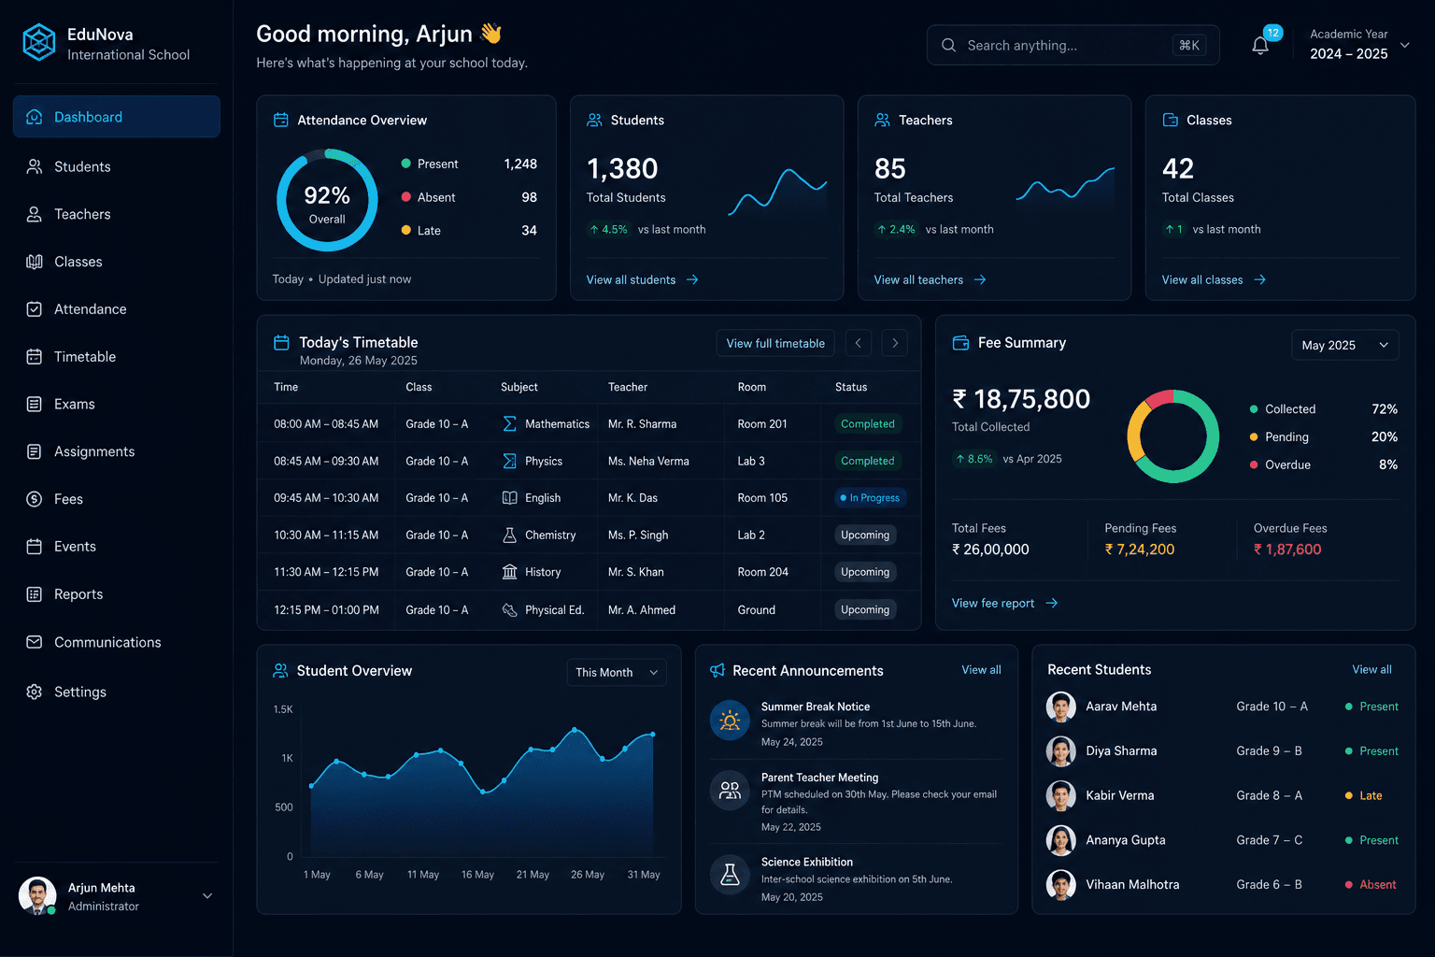The image size is (1435, 957).
Task: Click View all in Recent Announcements
Action: pyautogui.click(x=981, y=670)
